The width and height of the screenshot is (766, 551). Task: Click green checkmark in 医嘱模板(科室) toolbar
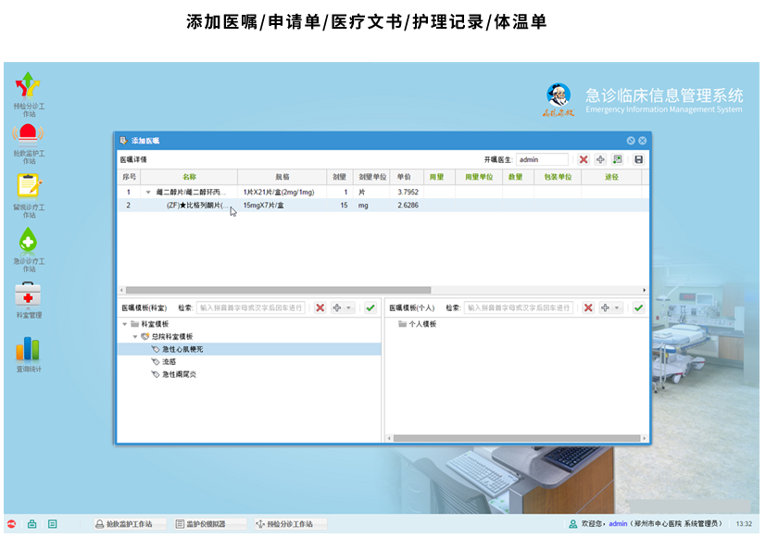click(x=370, y=307)
